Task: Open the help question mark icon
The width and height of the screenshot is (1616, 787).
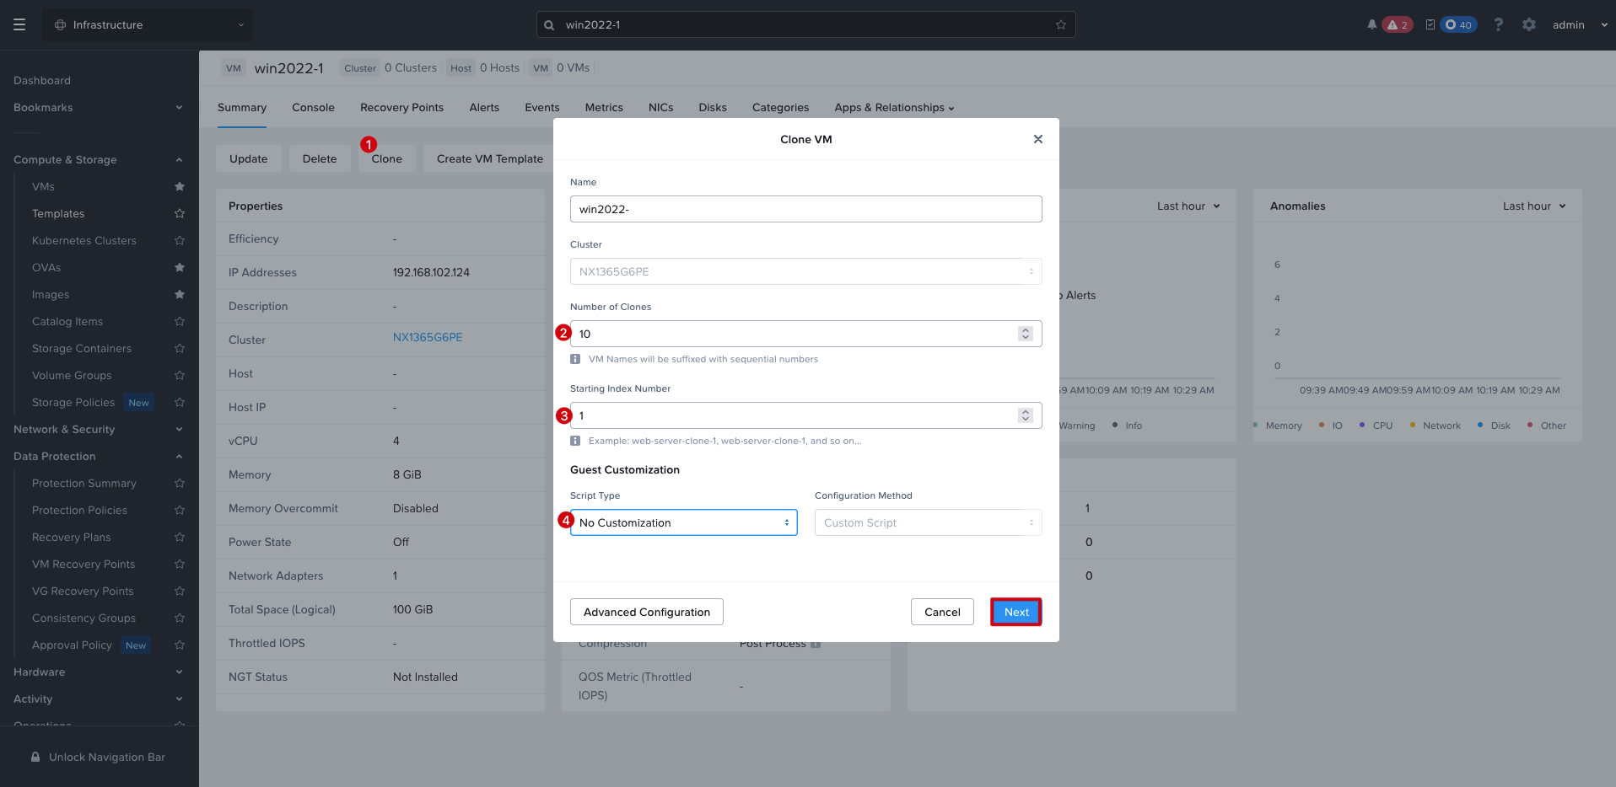Action: [x=1498, y=24]
